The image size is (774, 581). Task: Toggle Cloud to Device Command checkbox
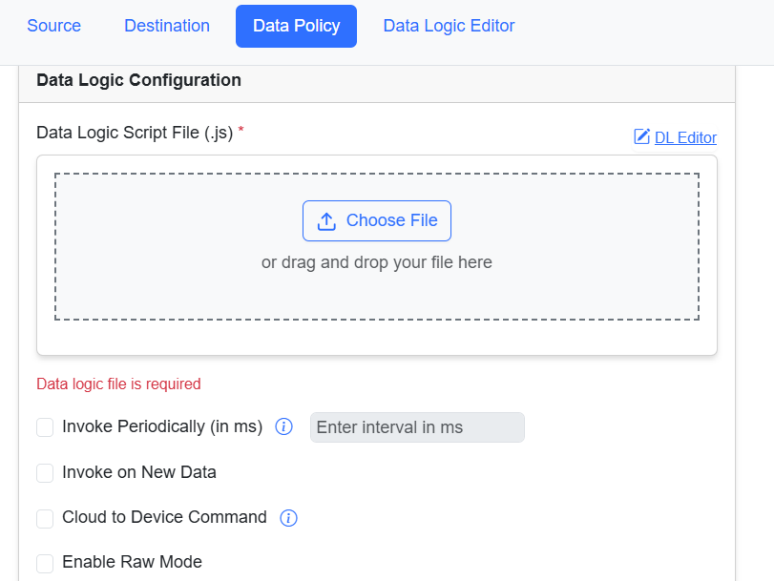(x=45, y=519)
